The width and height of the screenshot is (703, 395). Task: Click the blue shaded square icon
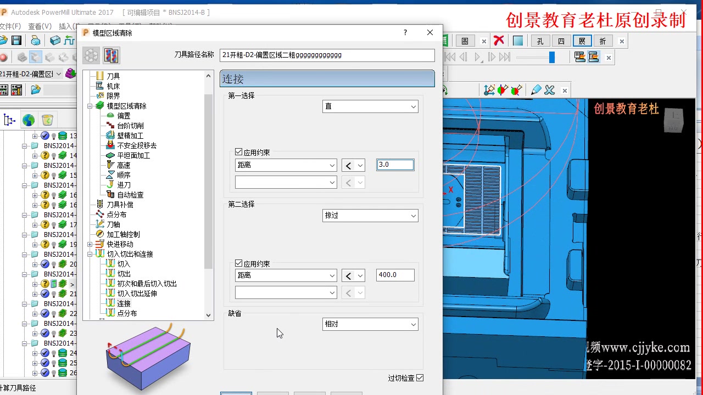[518, 41]
